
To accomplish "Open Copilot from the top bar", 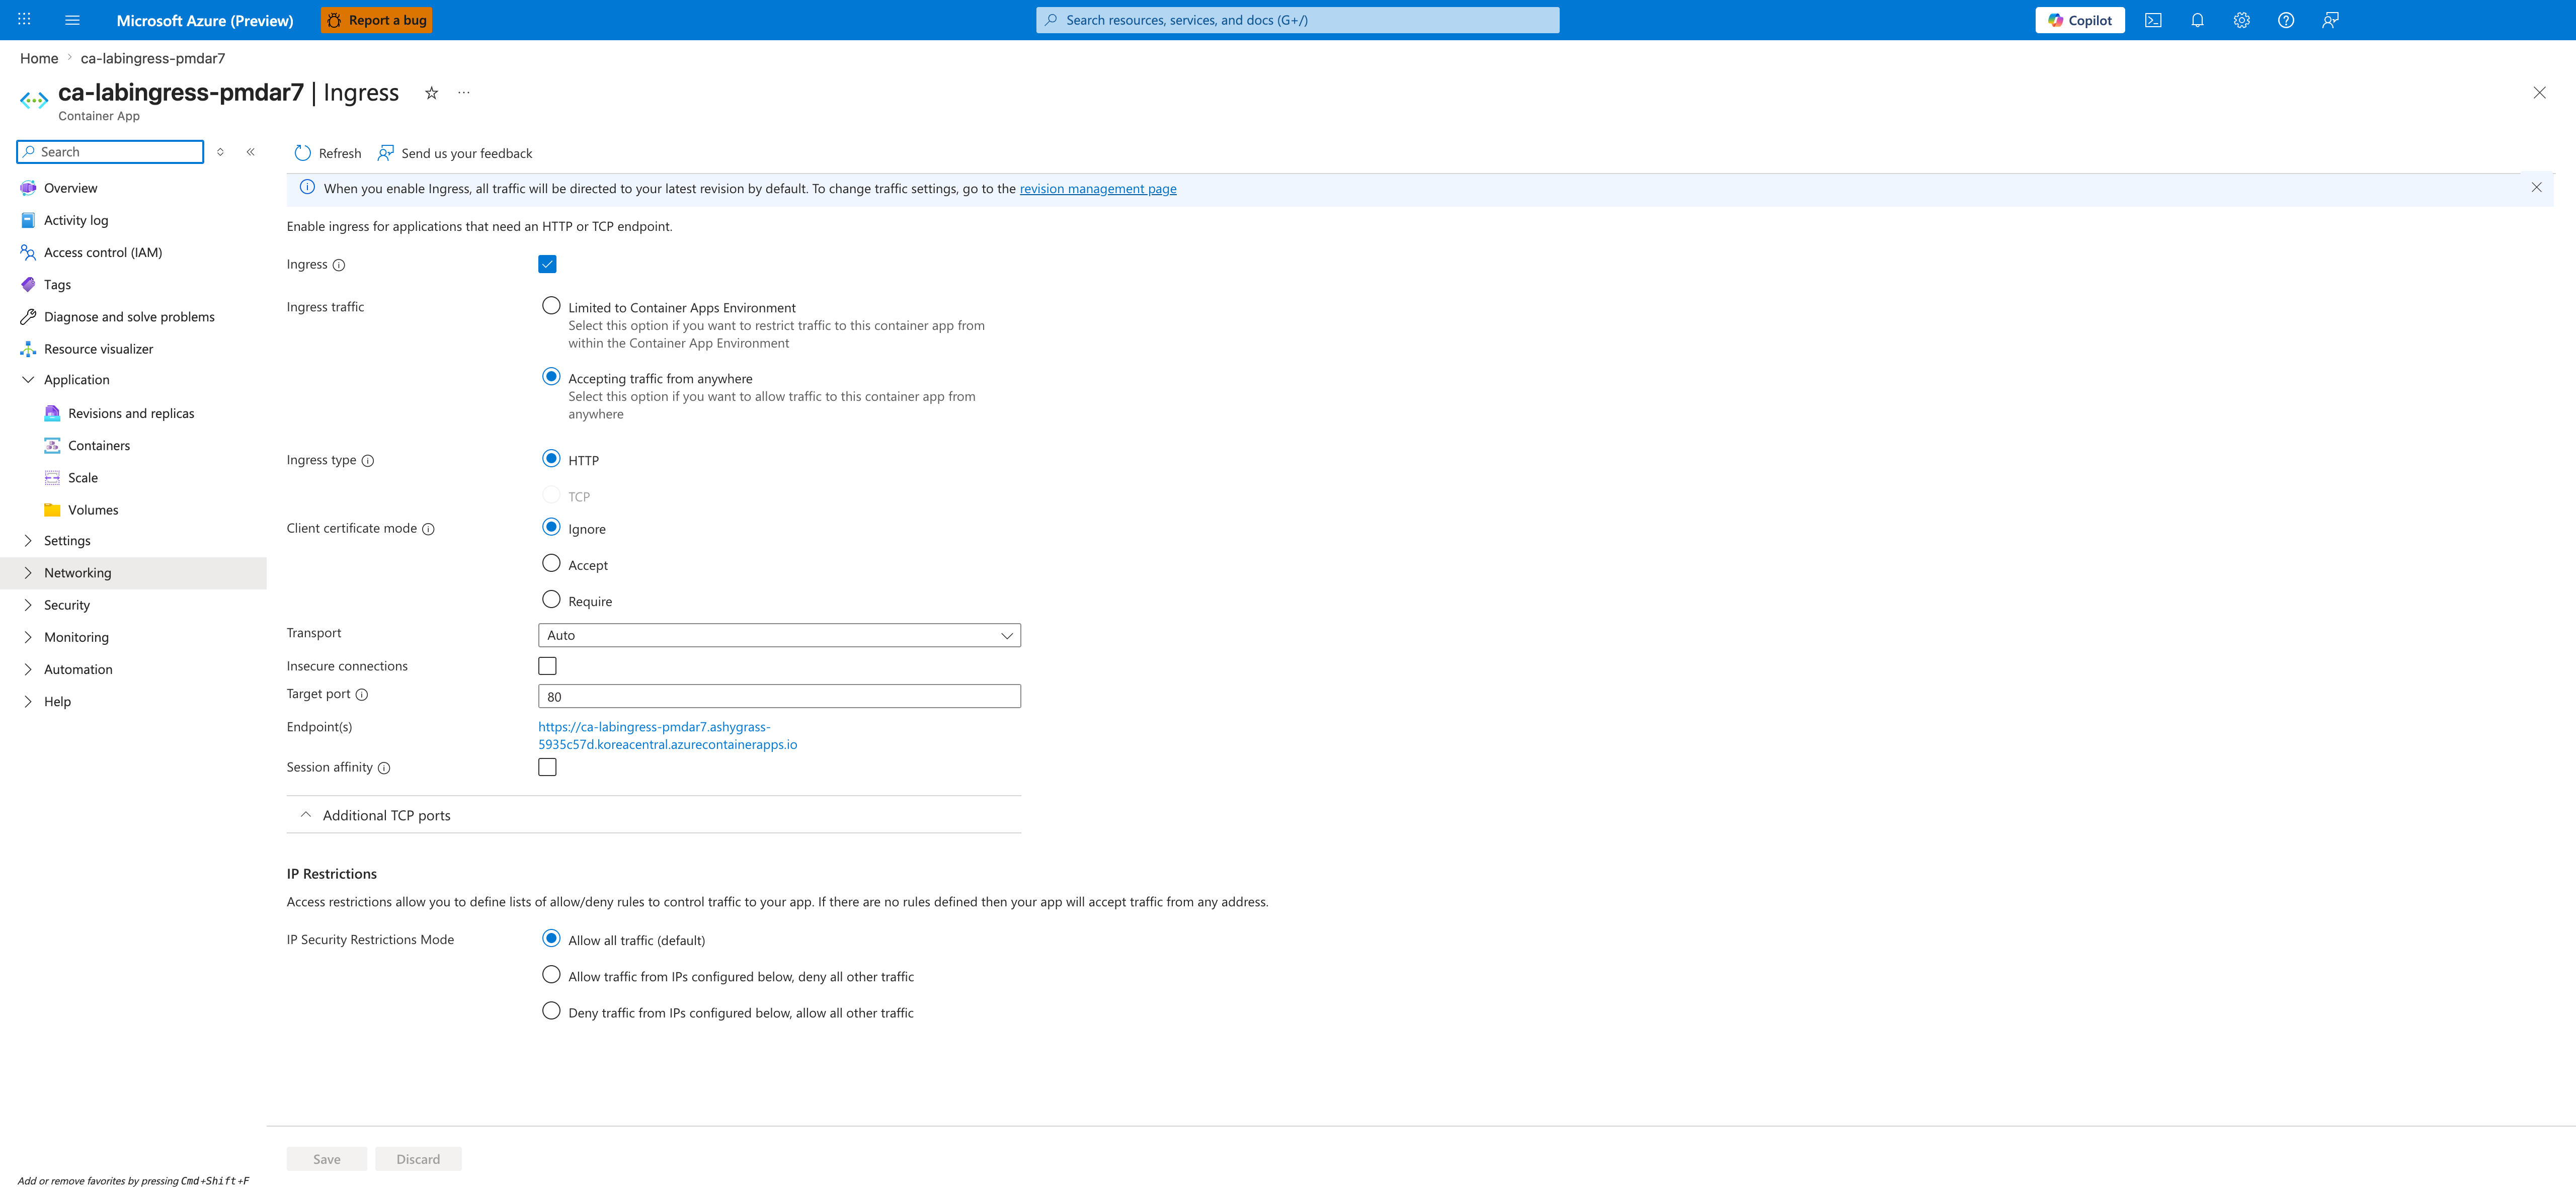I will pyautogui.click(x=2079, y=20).
